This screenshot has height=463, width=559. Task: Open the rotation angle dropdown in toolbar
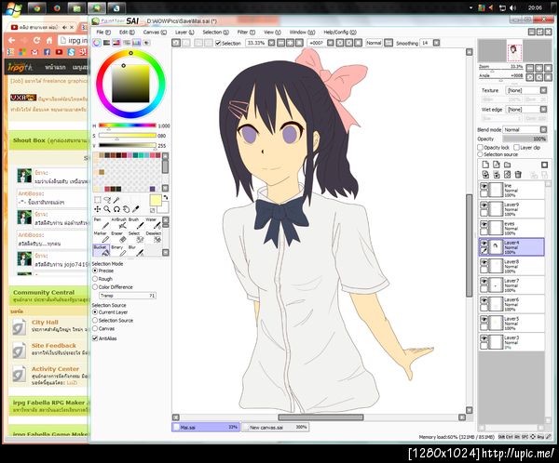click(x=330, y=43)
